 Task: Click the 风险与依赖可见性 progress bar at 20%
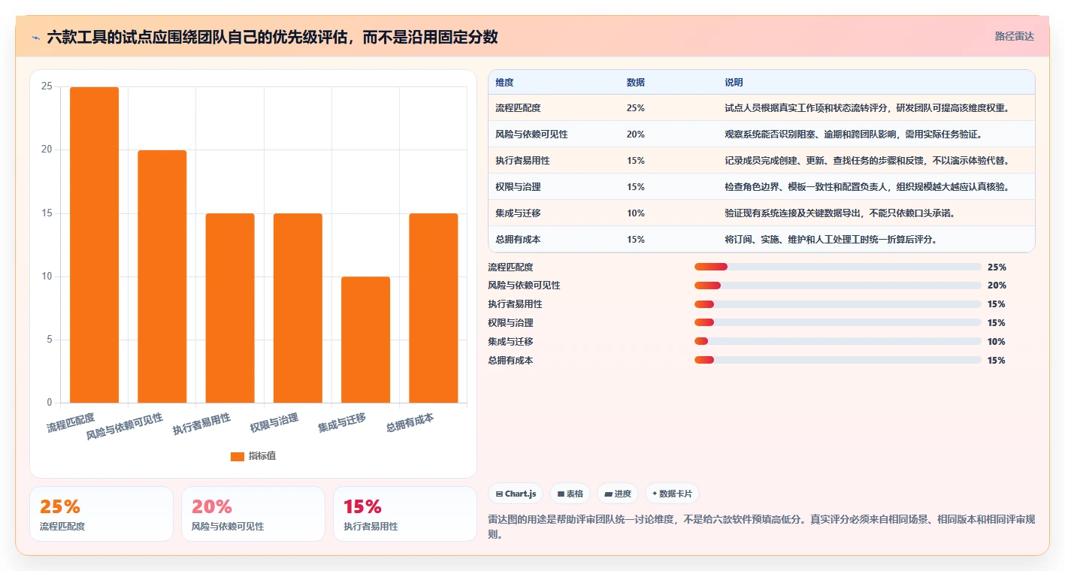click(x=837, y=285)
